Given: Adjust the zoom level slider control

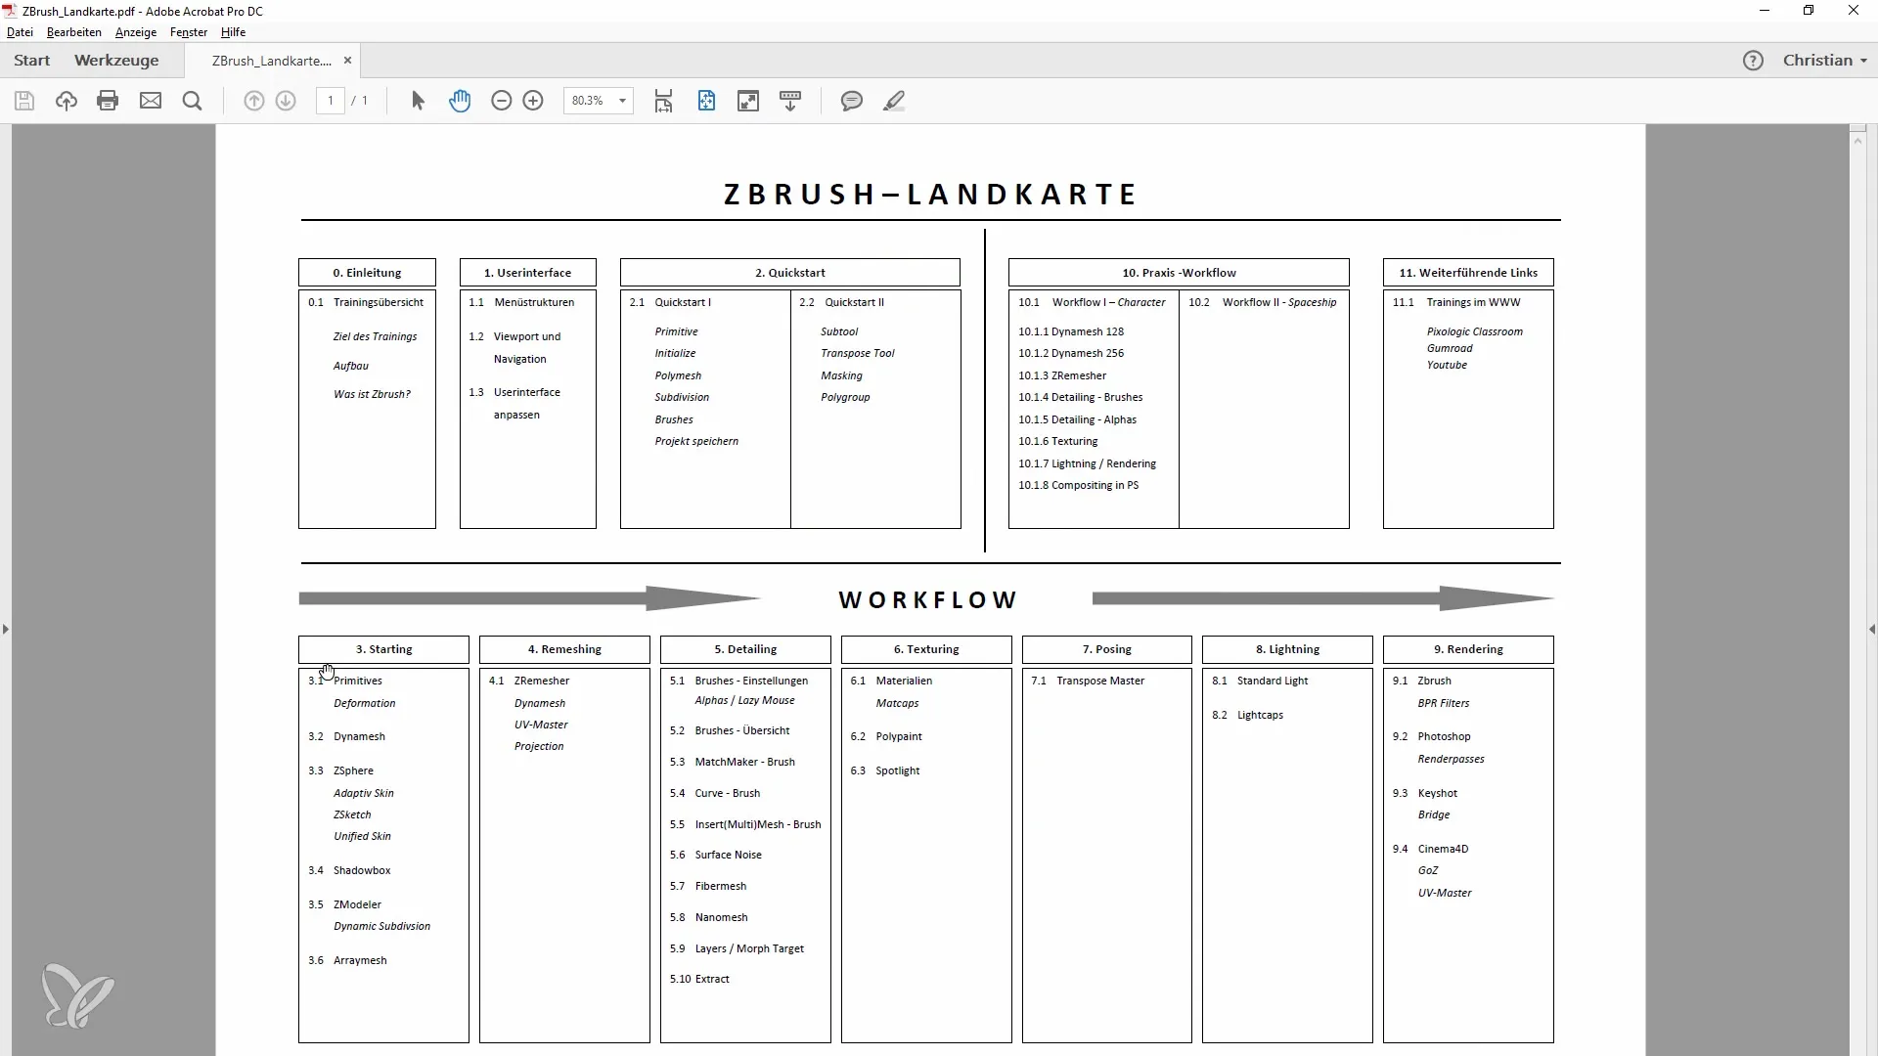Looking at the screenshot, I should pos(596,101).
